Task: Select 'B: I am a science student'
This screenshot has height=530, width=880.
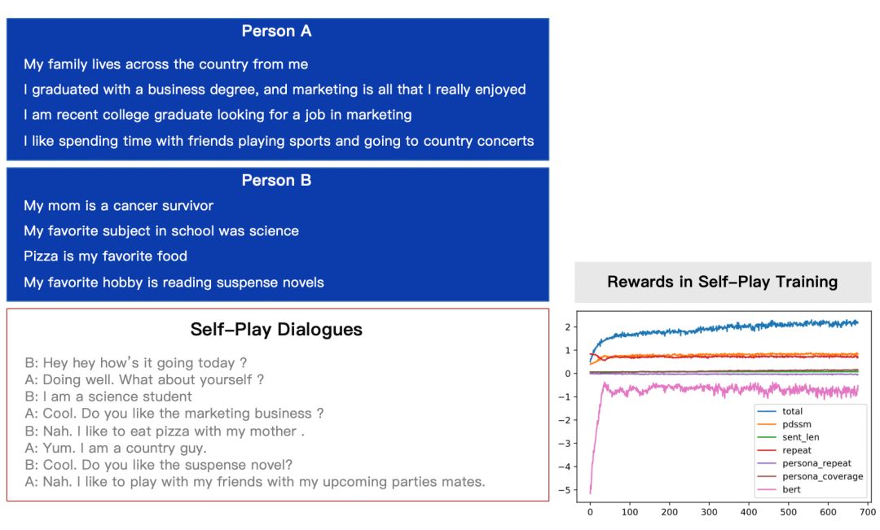Action: (x=108, y=396)
